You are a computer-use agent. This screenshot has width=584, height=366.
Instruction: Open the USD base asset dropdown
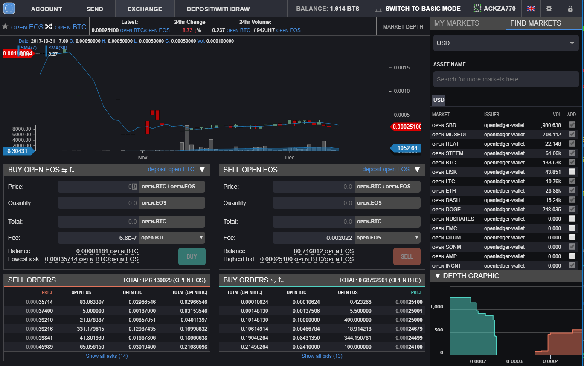click(x=506, y=43)
